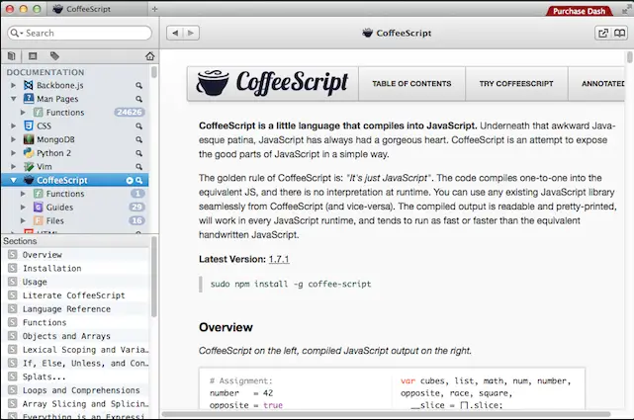Screen dimensions: 634x420
Task: Click the documentation list scrollbar
Action: coord(153,73)
